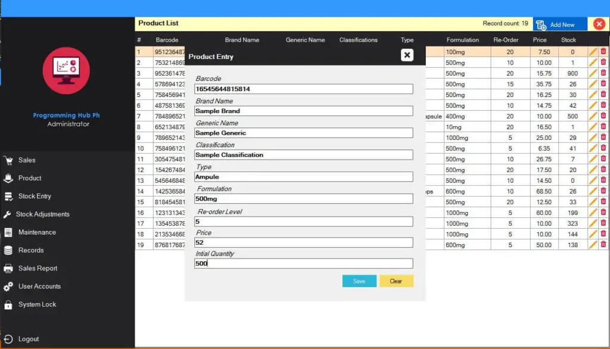The width and height of the screenshot is (610, 349).
Task: Open Stock Adjustments using the wrench icon
Action: [9, 214]
